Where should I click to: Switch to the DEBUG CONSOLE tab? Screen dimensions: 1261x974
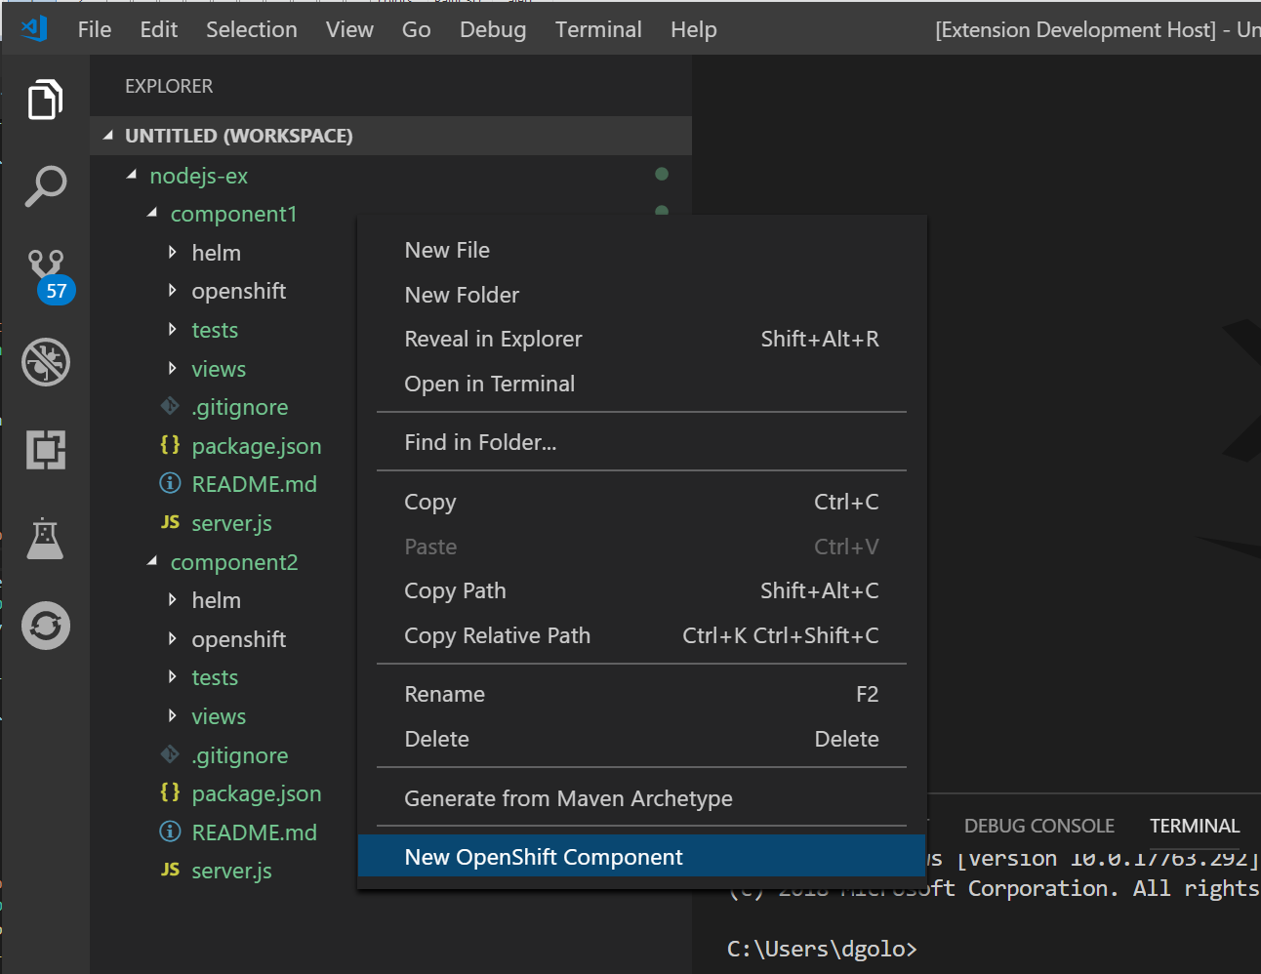point(1038,825)
